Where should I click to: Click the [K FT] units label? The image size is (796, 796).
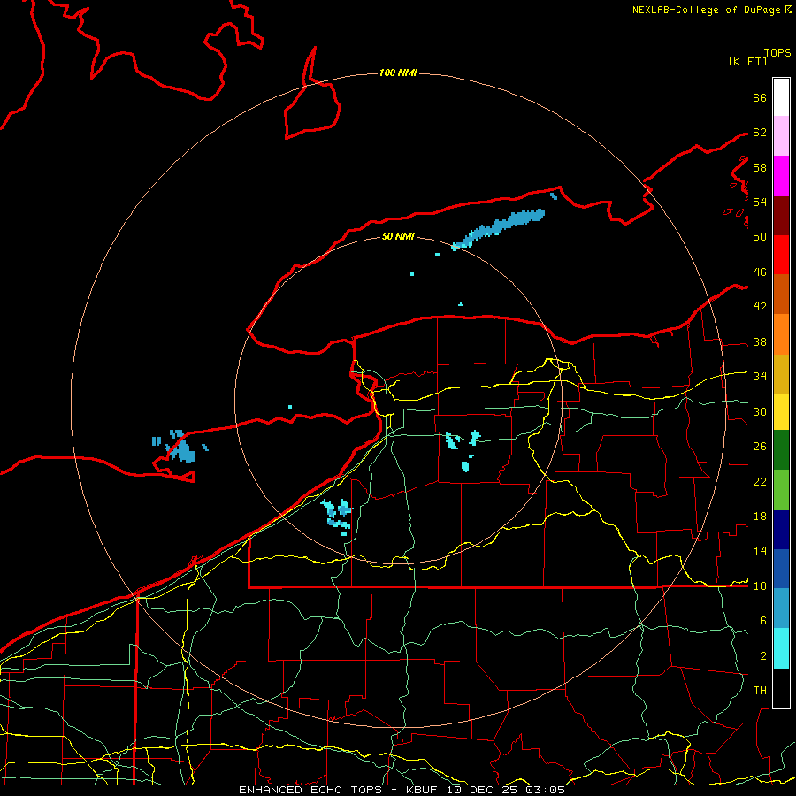(x=747, y=61)
